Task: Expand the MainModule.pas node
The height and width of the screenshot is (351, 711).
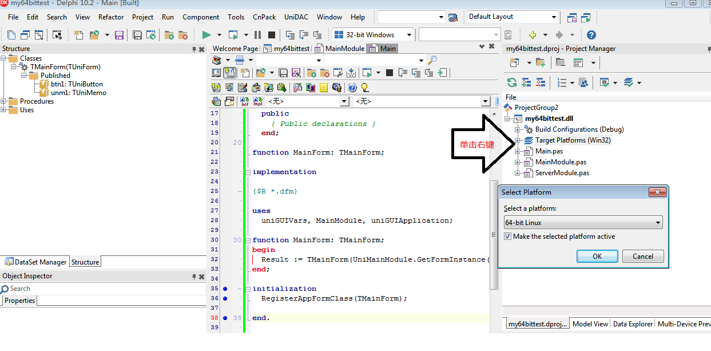Action: coord(517,162)
